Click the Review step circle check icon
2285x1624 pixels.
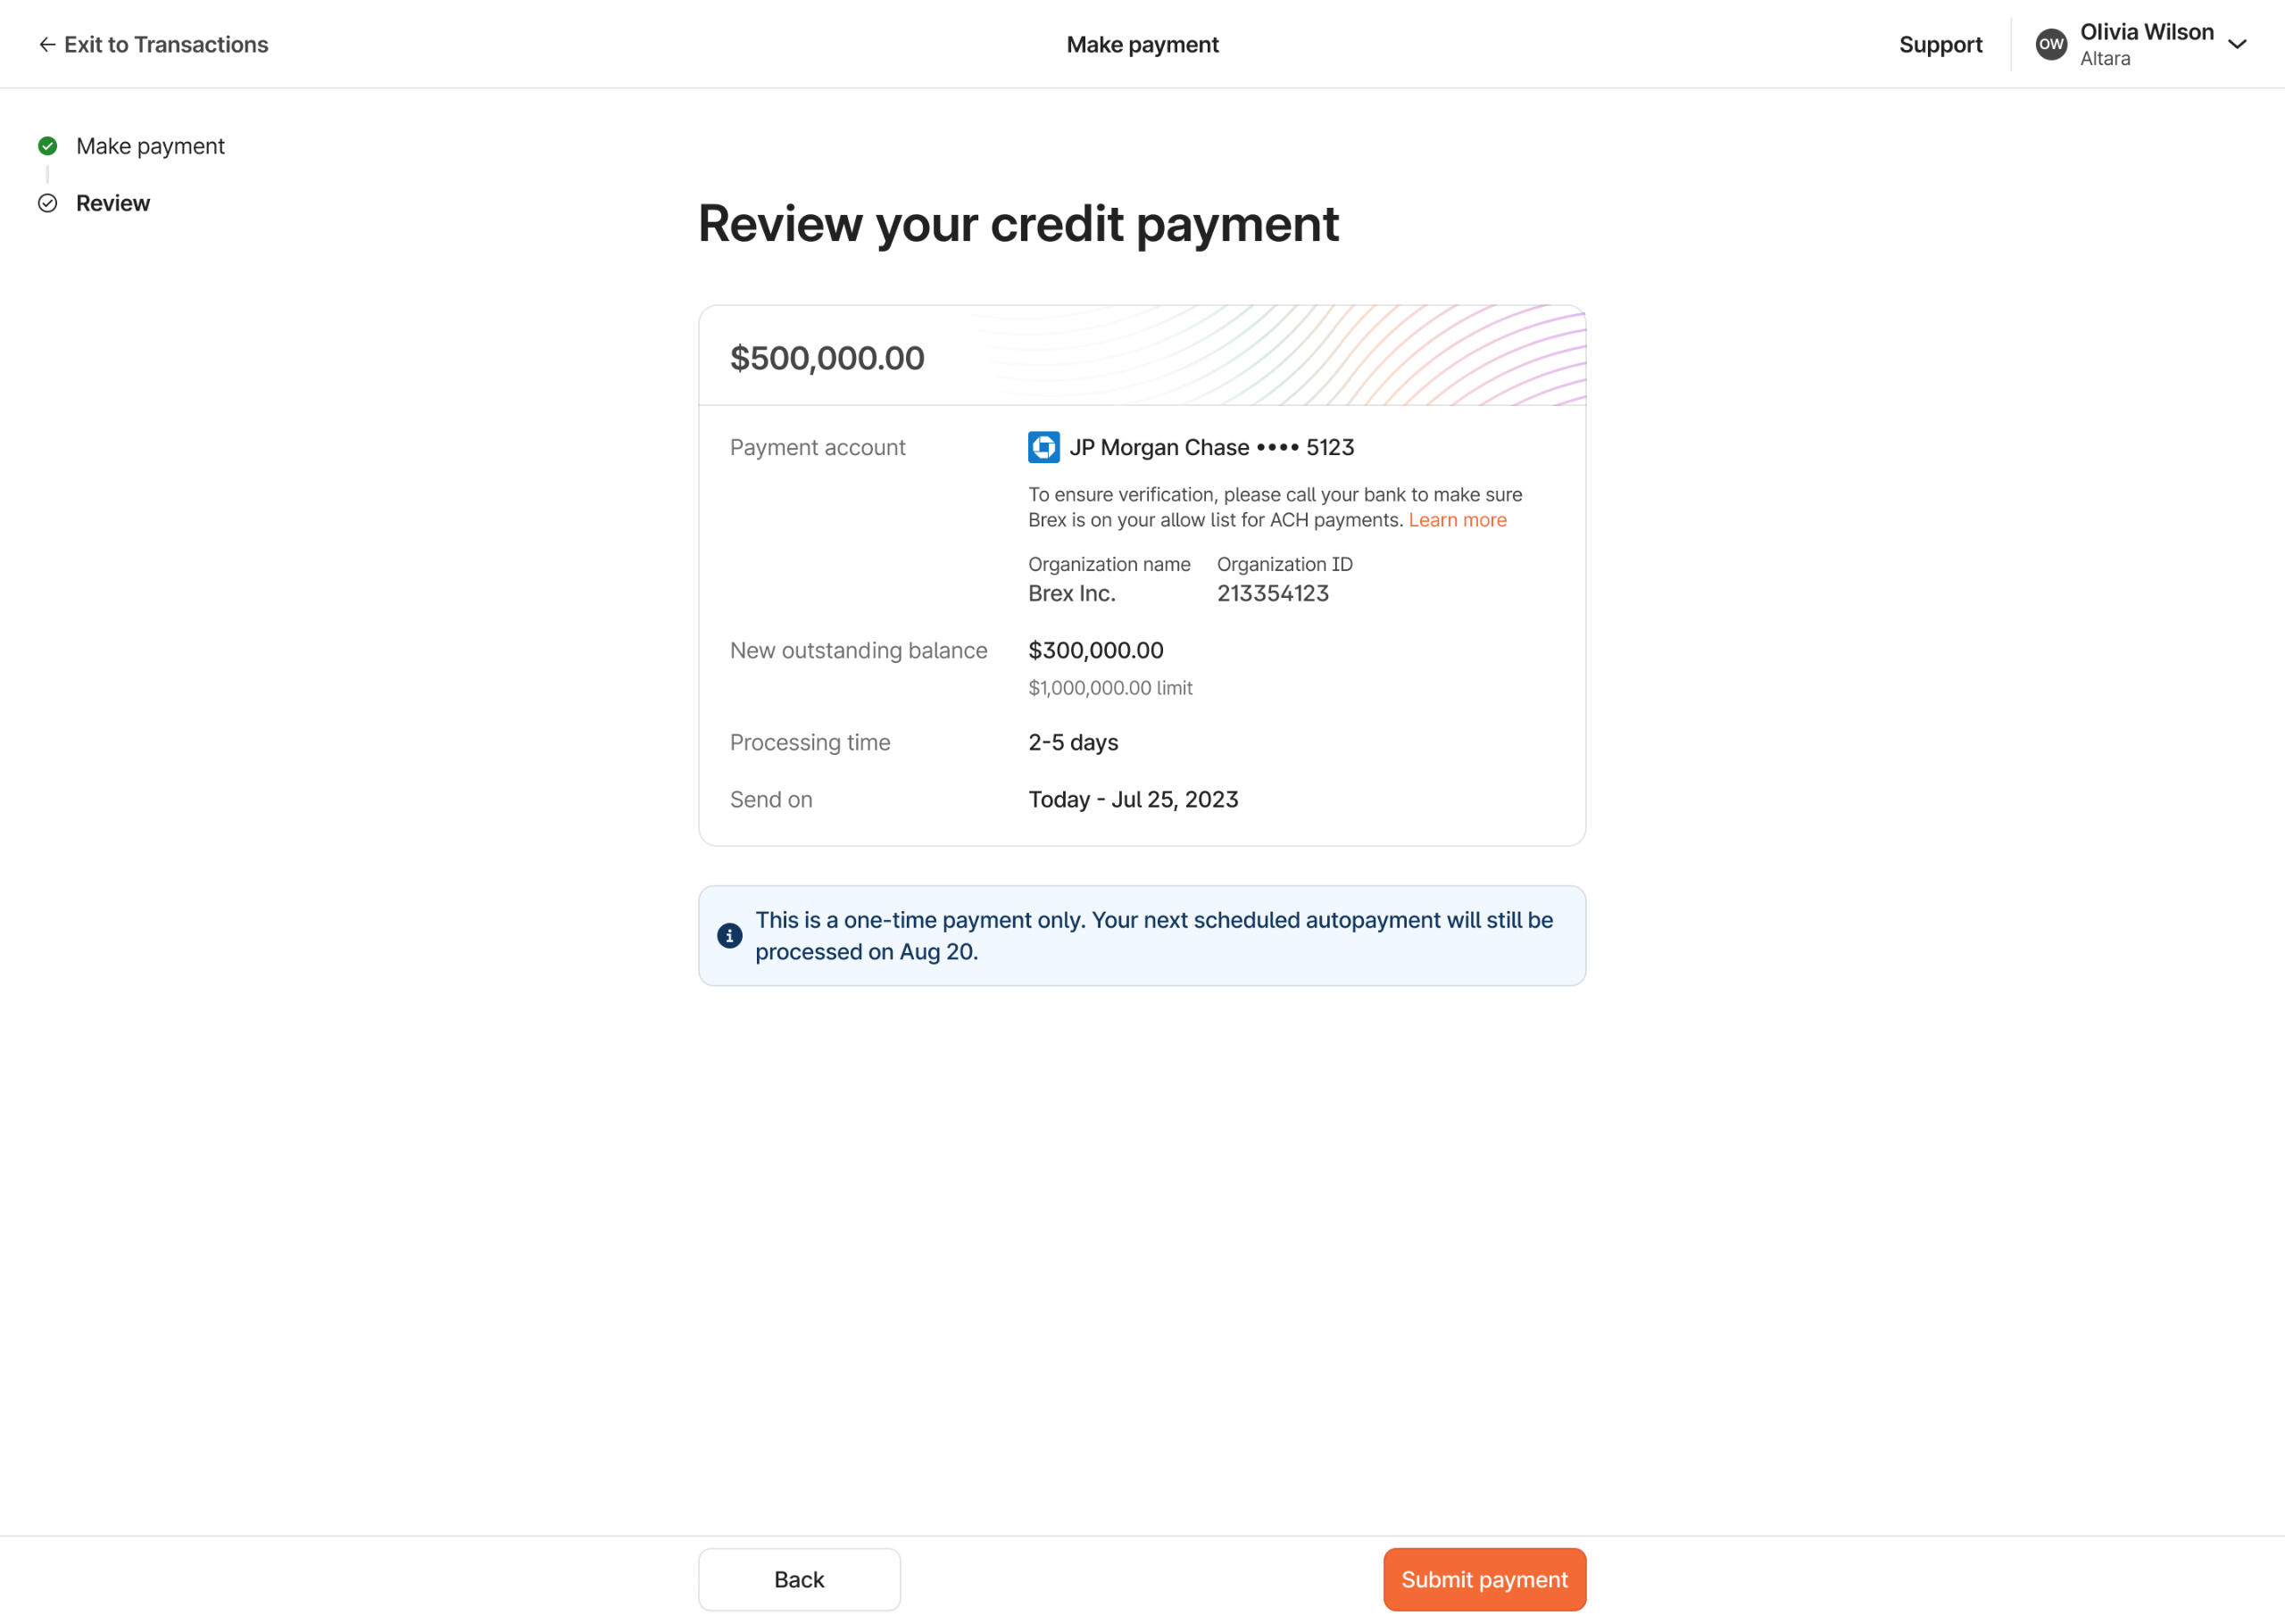[x=47, y=203]
